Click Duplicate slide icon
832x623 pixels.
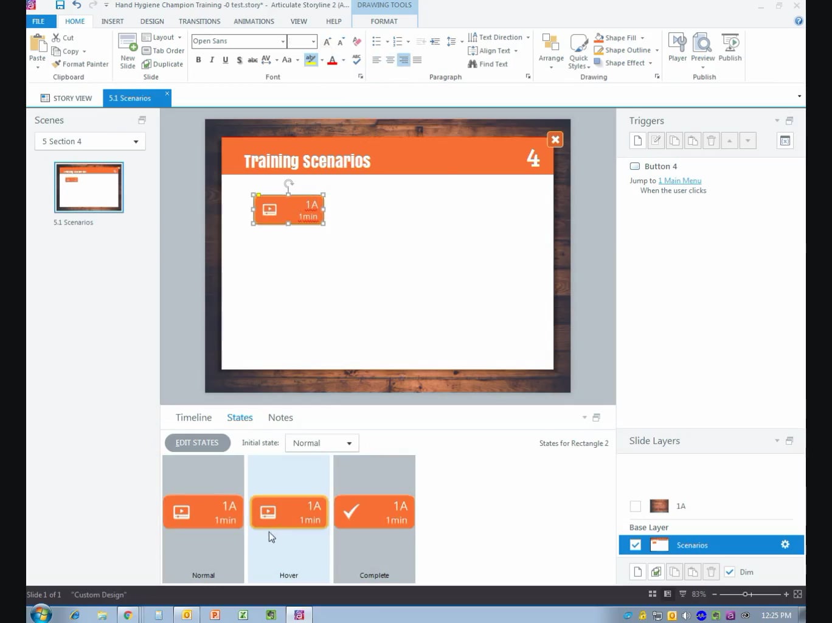162,64
